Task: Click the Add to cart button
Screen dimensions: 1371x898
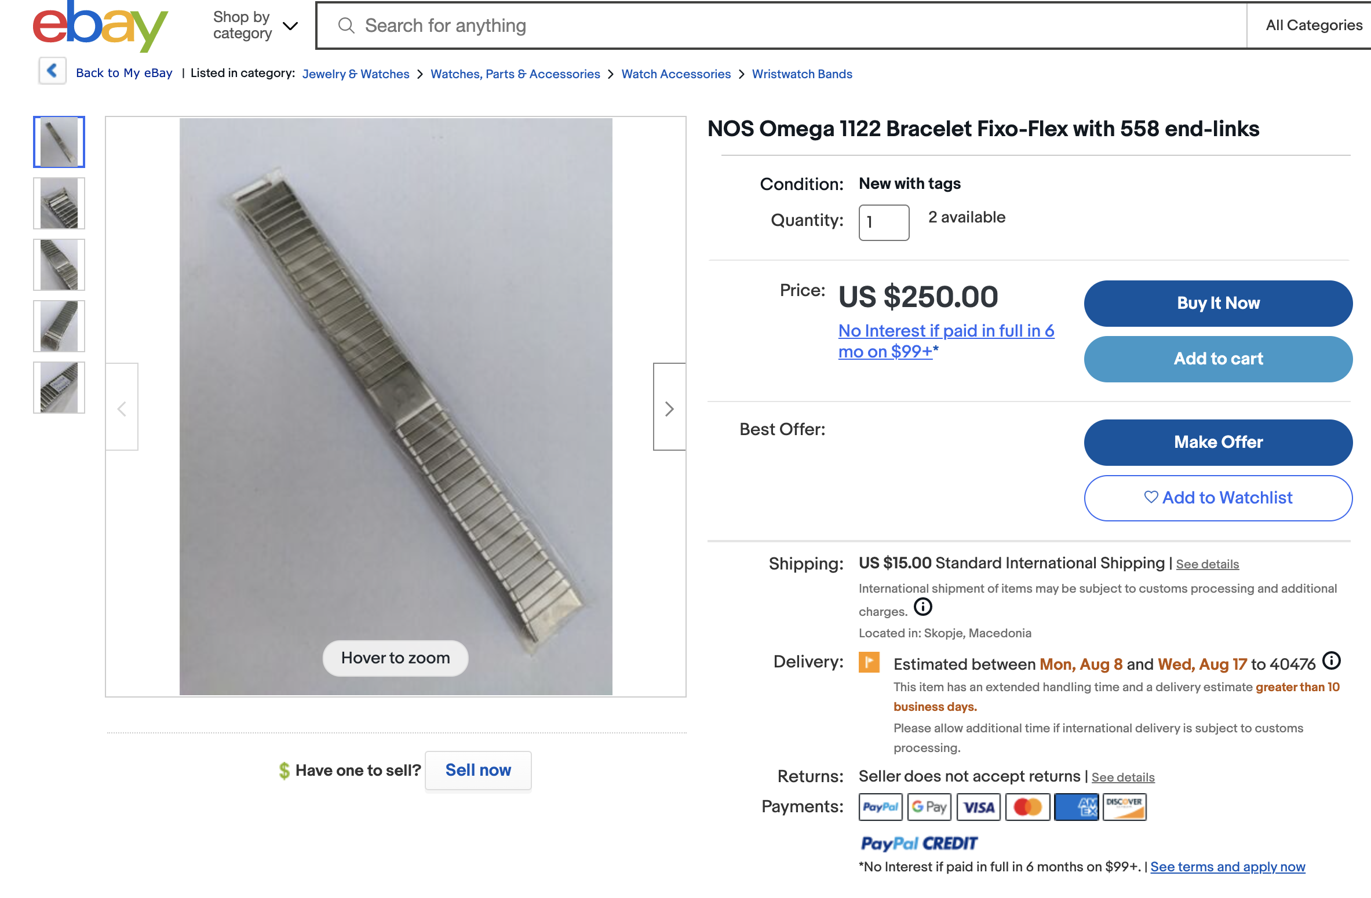Action: pyautogui.click(x=1217, y=359)
